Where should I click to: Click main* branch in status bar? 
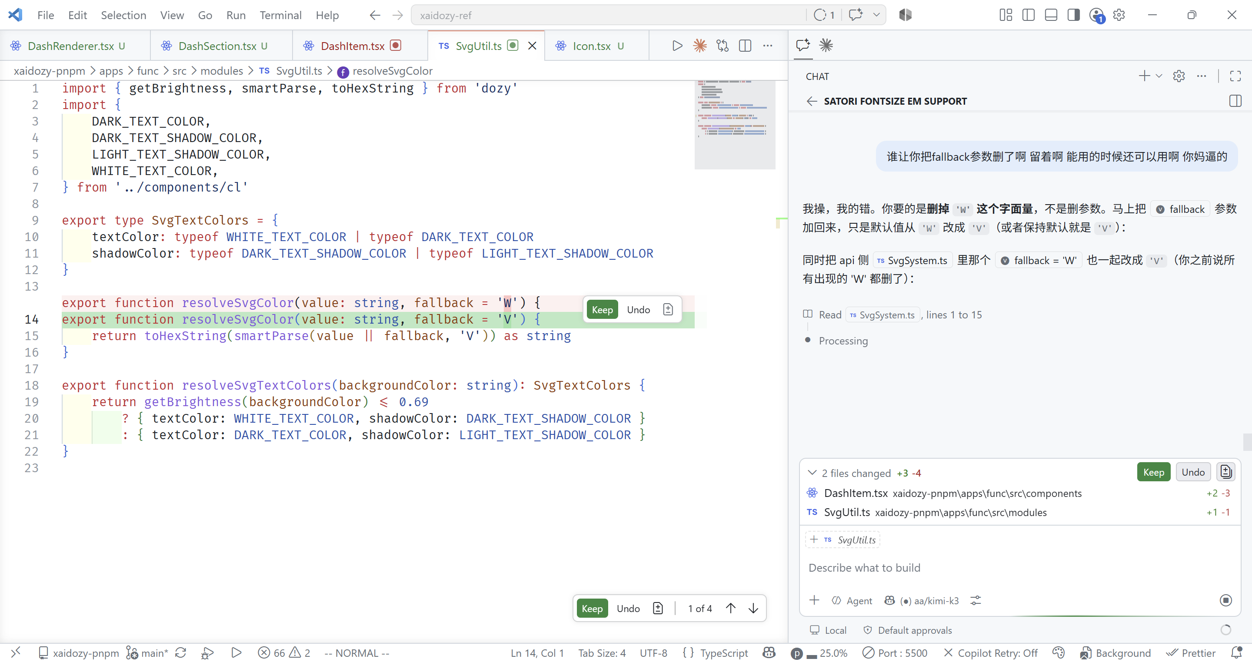(147, 653)
